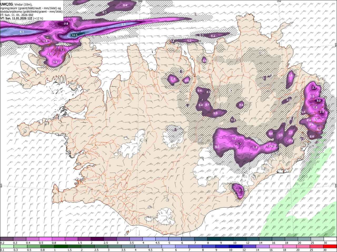
Task: Click the 15W longitude label
Action: coord(279,1)
